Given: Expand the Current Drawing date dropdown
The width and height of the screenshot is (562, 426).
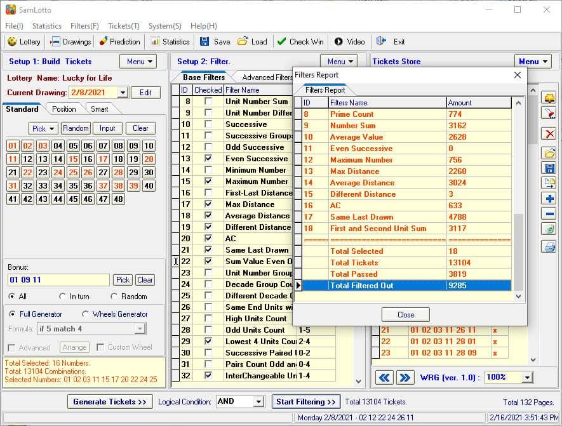Looking at the screenshot, I should click(123, 93).
